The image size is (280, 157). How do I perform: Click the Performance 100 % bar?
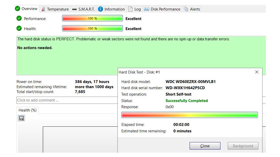click(92, 19)
